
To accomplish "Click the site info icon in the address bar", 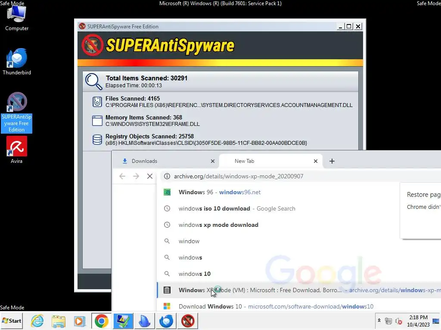I will click(x=167, y=176).
